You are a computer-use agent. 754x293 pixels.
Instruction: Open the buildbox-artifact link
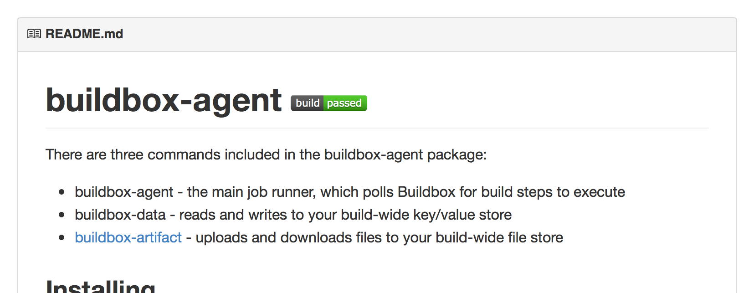(x=128, y=237)
